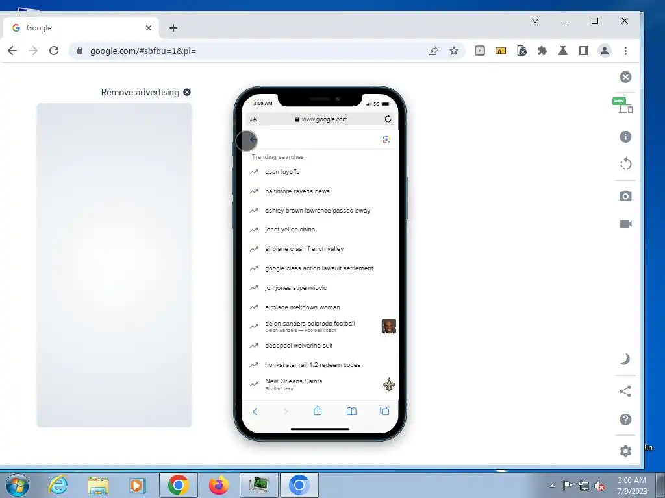The width and height of the screenshot is (665, 498).
Task: Tap the phone browser reload icon
Action: point(388,119)
